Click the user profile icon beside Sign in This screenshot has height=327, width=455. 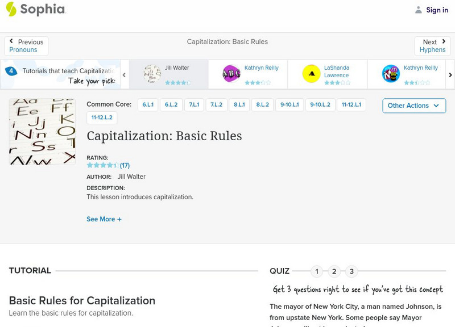click(419, 10)
